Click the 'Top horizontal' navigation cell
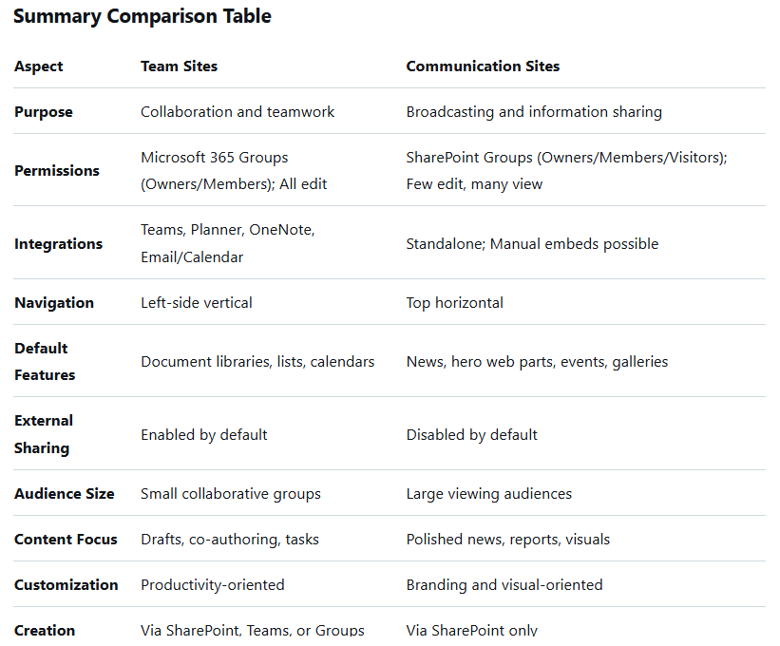 pyautogui.click(x=455, y=303)
